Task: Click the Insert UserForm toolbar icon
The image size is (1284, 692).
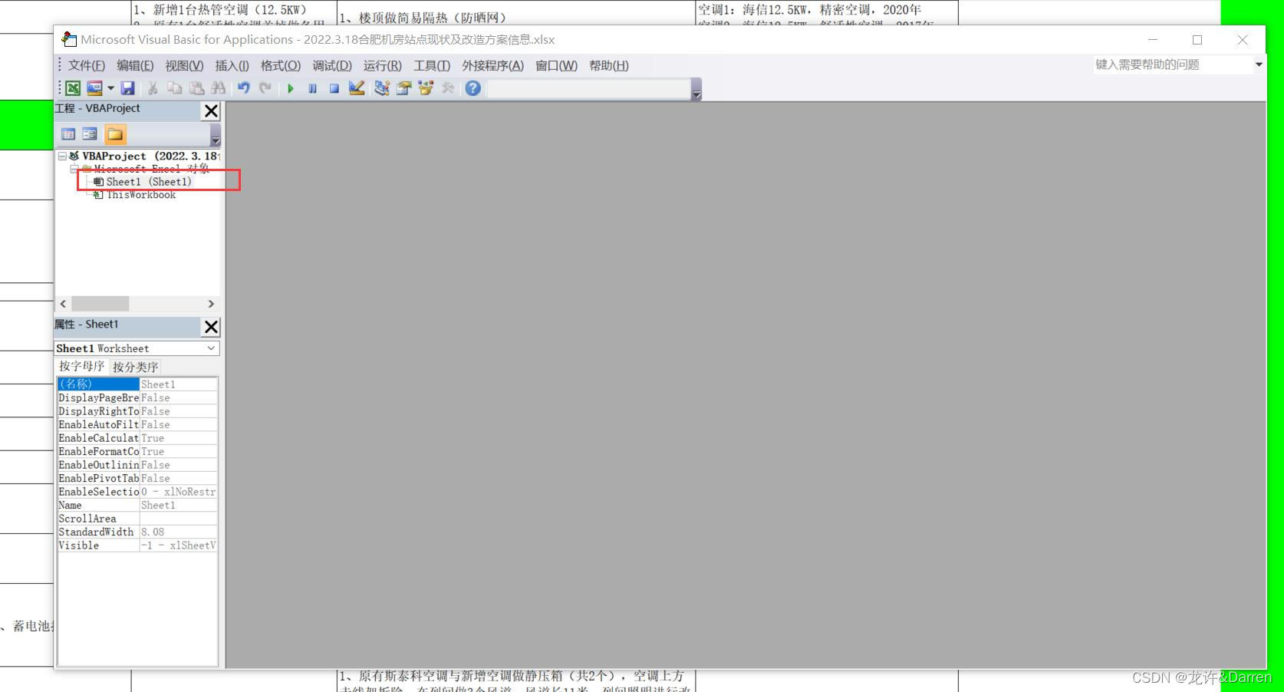Action: 94,88
